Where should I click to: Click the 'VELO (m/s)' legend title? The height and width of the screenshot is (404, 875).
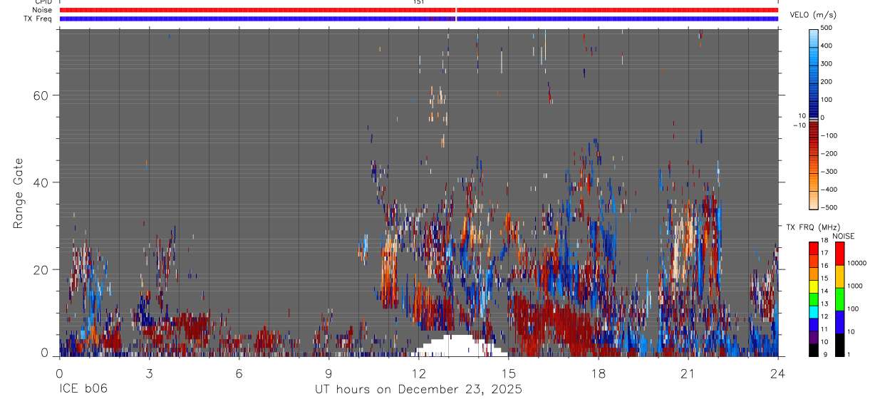pos(813,15)
